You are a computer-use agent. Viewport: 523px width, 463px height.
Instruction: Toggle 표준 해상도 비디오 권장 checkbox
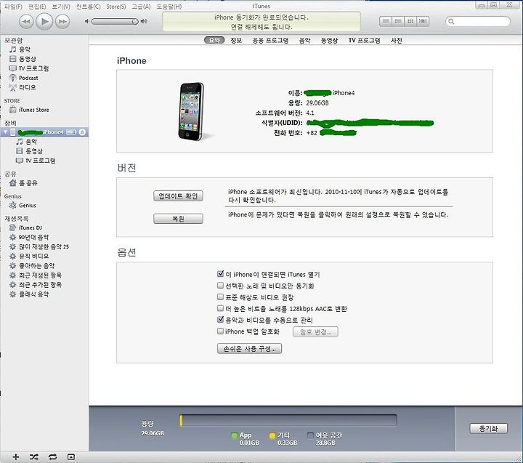220,297
